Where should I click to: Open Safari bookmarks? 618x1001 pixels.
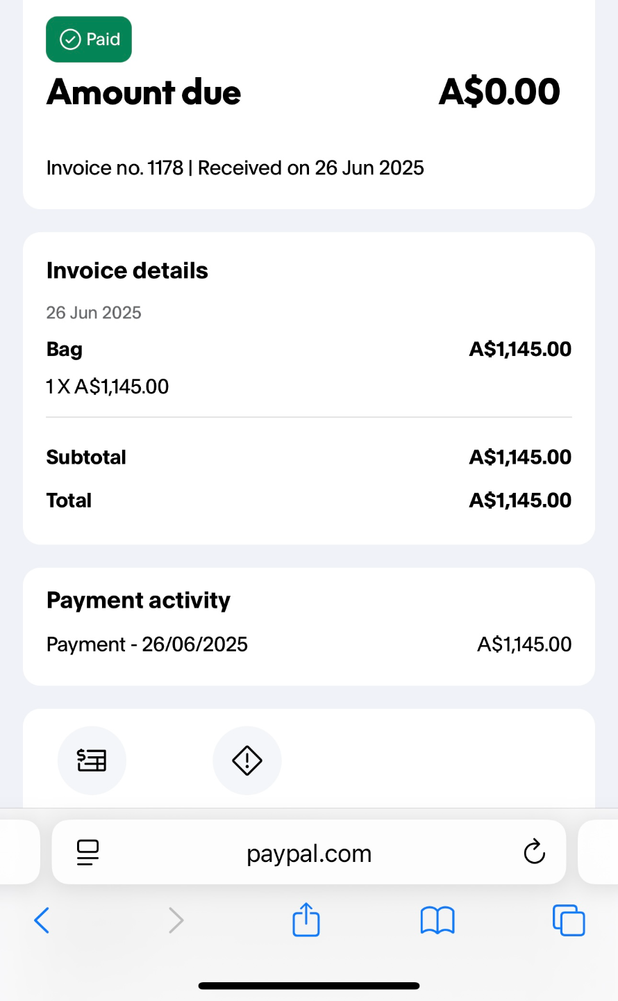point(437,920)
